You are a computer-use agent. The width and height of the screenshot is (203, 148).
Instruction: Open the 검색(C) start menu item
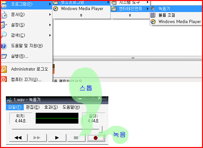point(26,35)
